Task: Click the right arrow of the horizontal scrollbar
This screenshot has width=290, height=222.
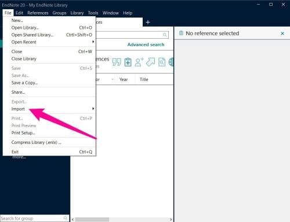Action: pyautogui.click(x=171, y=220)
